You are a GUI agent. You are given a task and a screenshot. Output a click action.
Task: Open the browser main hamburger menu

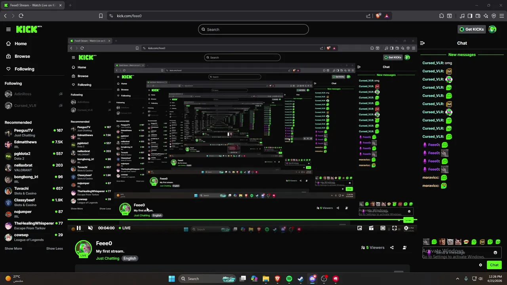[502, 16]
